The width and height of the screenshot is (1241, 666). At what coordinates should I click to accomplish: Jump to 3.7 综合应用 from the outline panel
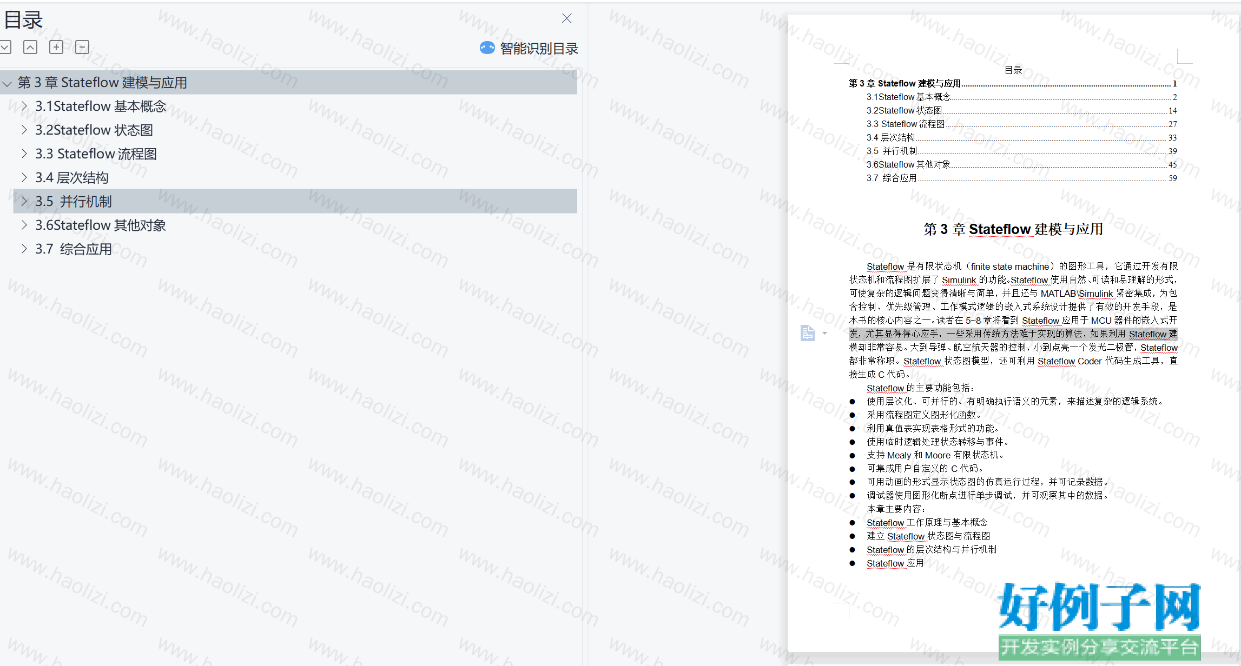pos(74,249)
